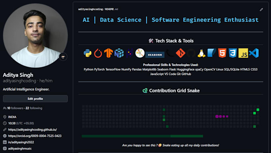Click the HTML5 shield icon
This screenshot has width=271, height=153.
coord(222,53)
